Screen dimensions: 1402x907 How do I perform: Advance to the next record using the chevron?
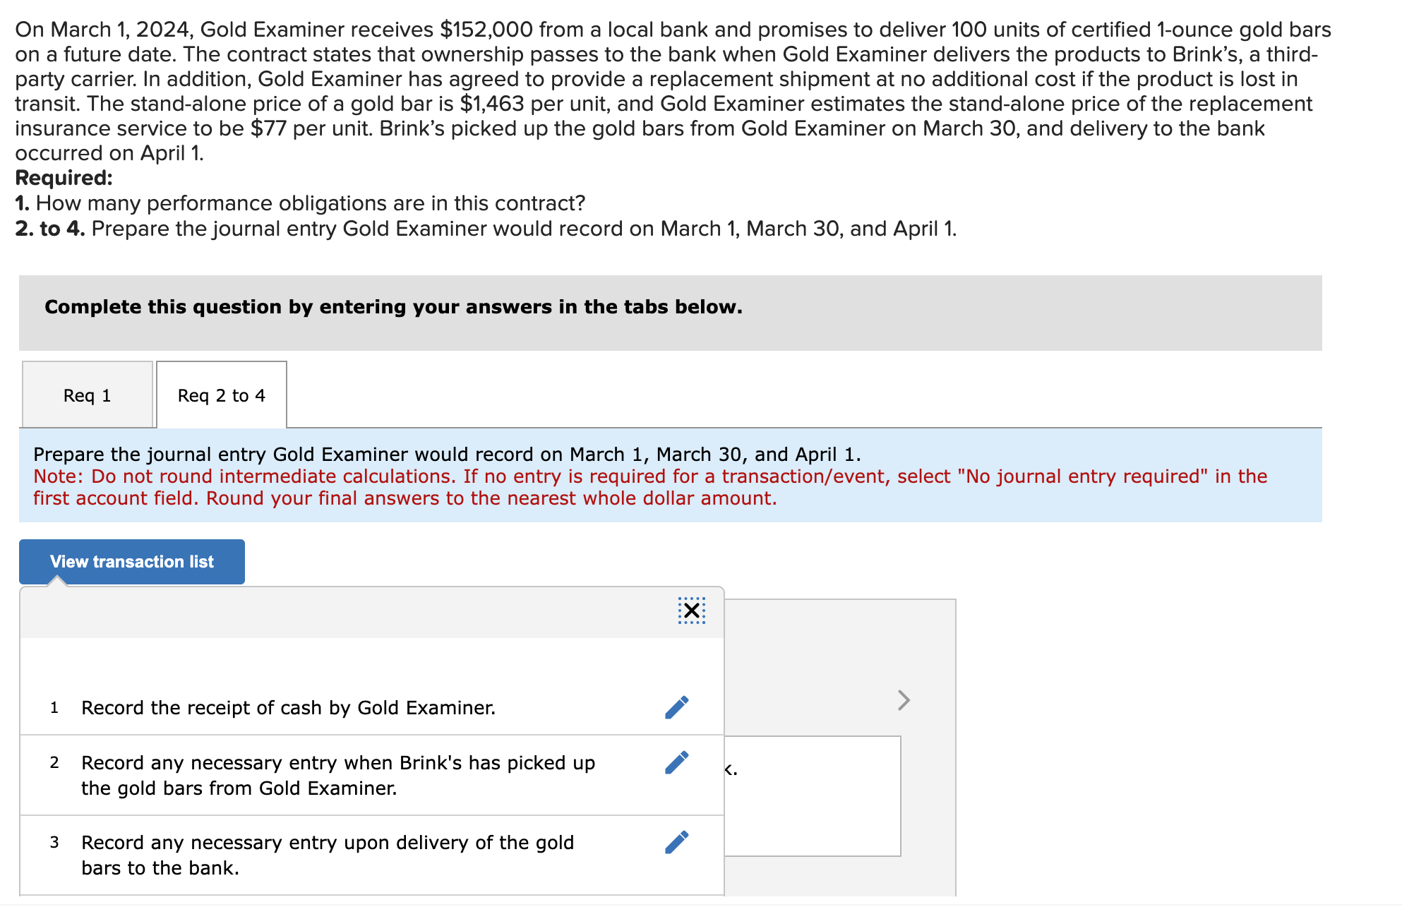[904, 700]
